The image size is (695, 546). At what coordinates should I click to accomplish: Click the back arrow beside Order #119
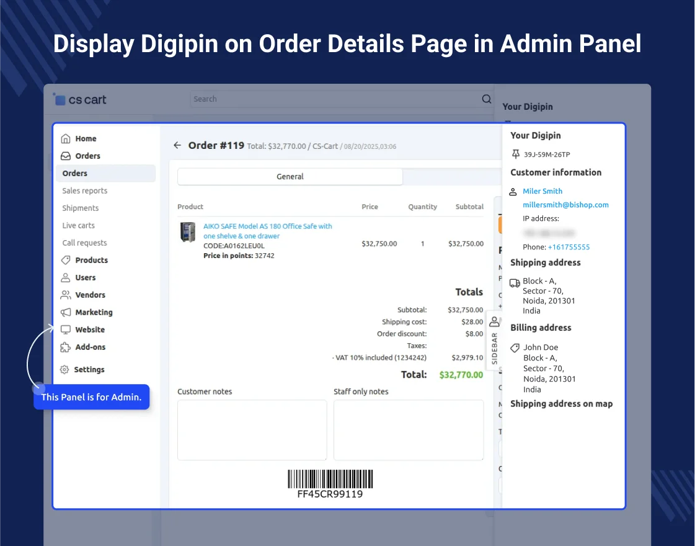coord(177,145)
